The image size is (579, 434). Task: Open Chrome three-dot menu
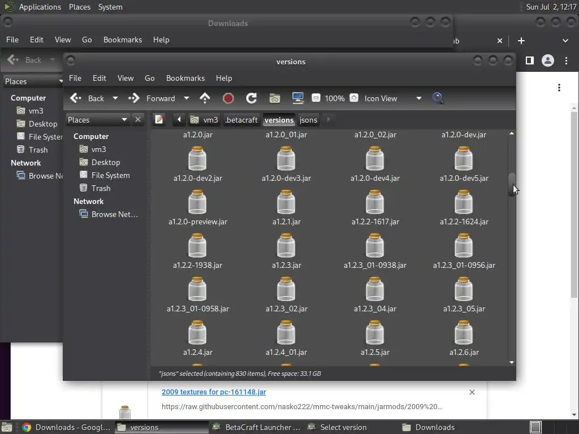[566, 60]
